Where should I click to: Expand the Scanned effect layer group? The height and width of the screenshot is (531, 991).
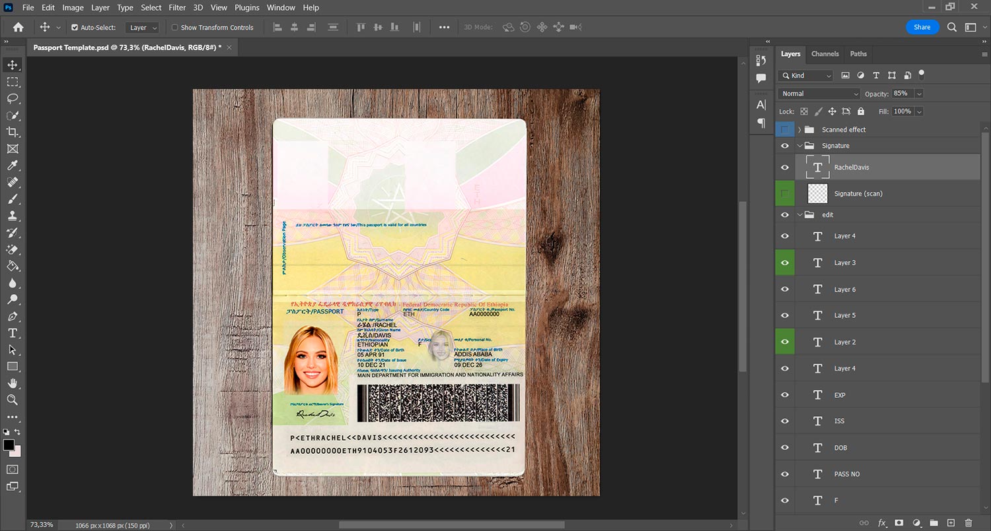[799, 130]
